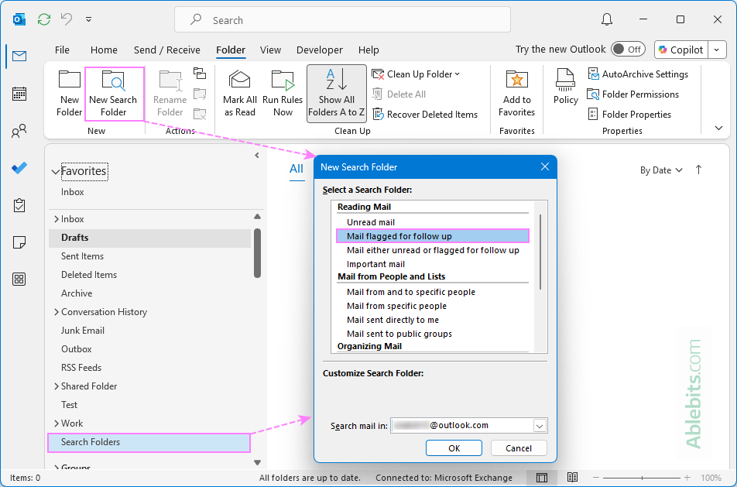Open the Customize Quick Access Toolbar dropdown

pyautogui.click(x=88, y=20)
